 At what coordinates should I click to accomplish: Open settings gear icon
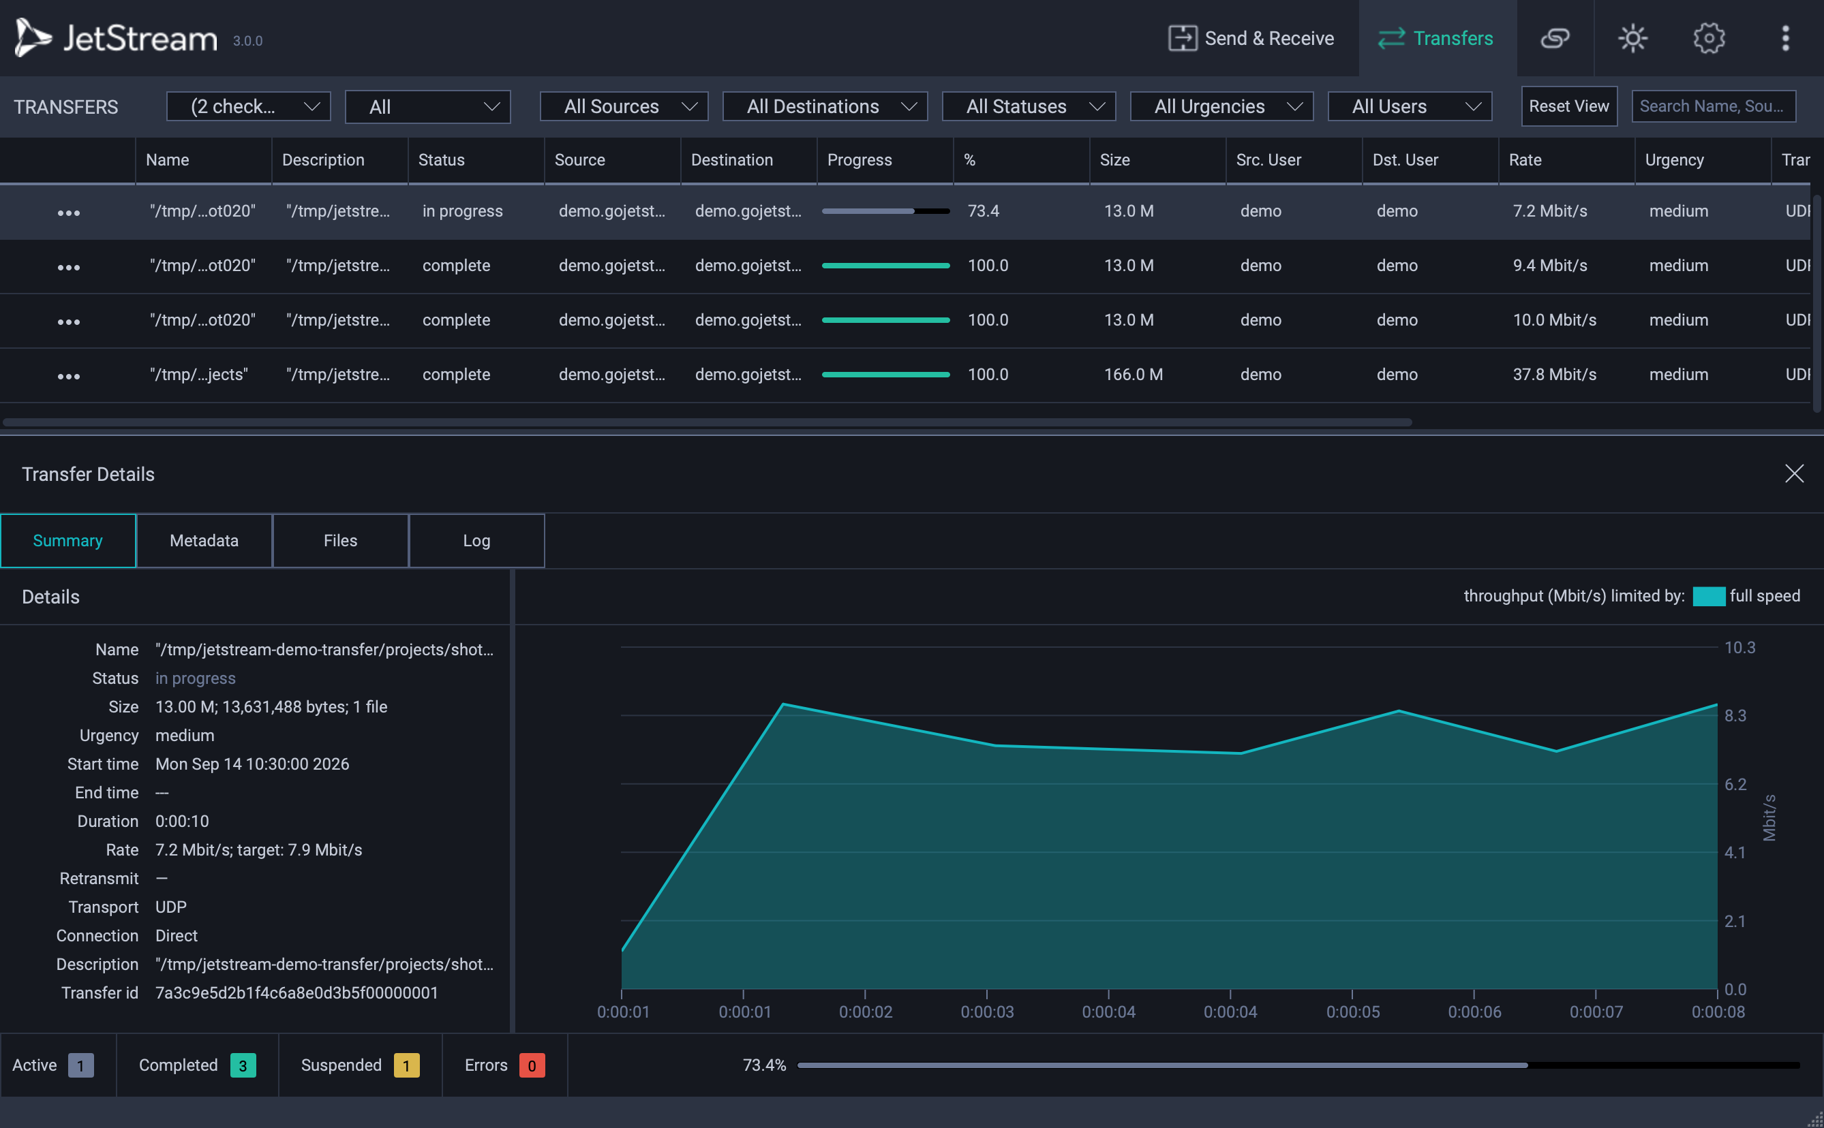(x=1709, y=38)
